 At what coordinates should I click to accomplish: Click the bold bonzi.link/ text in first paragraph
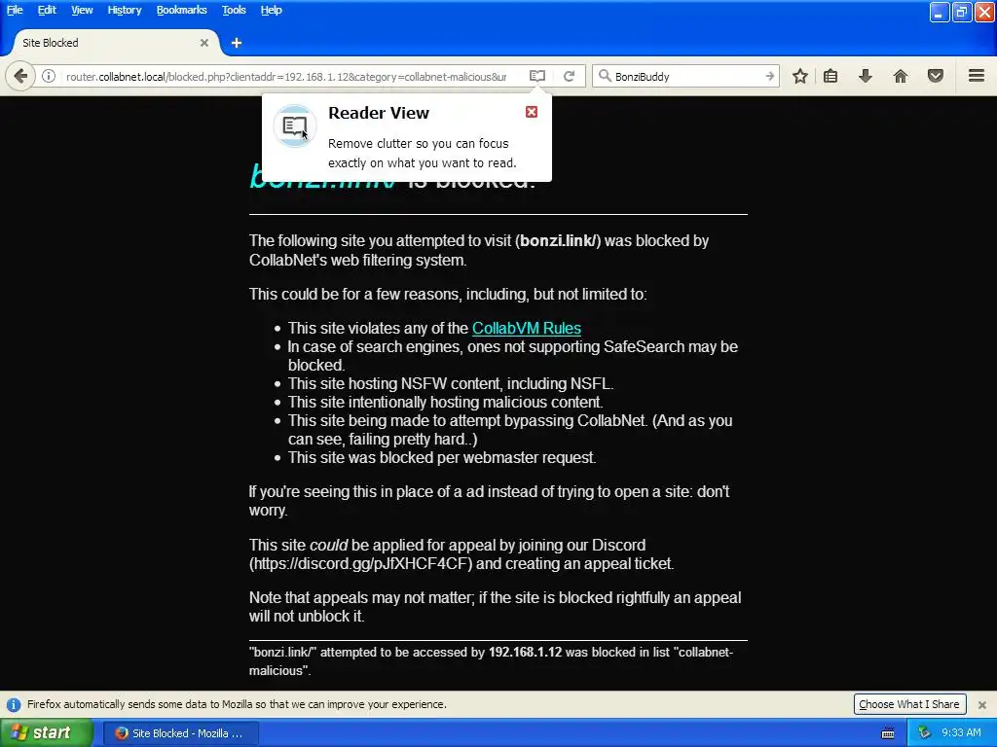coord(558,241)
